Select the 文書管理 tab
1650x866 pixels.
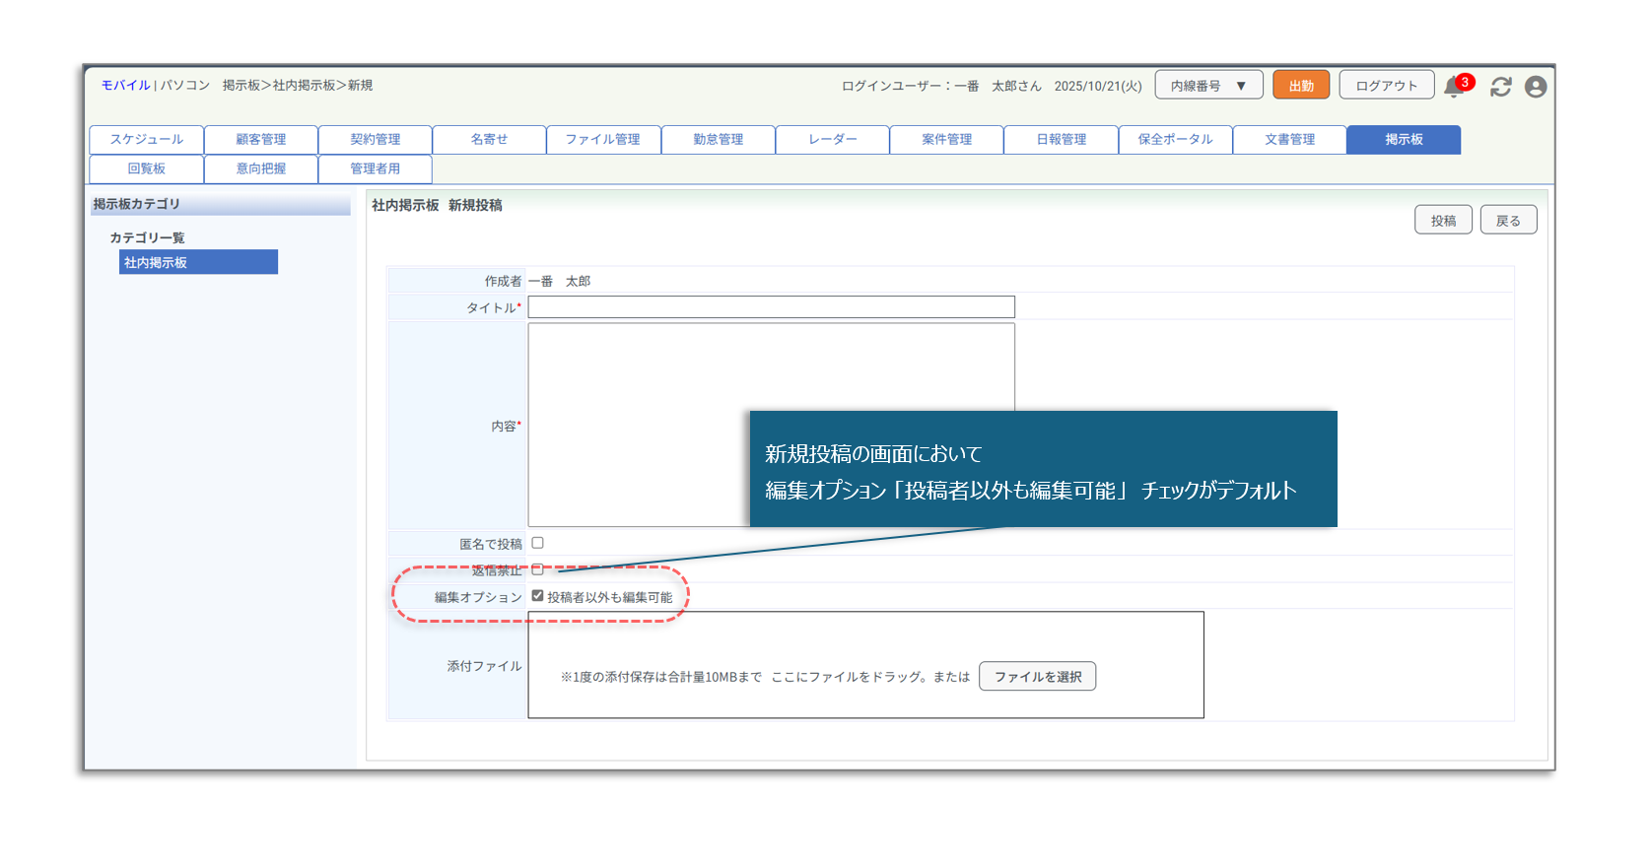1289,140
